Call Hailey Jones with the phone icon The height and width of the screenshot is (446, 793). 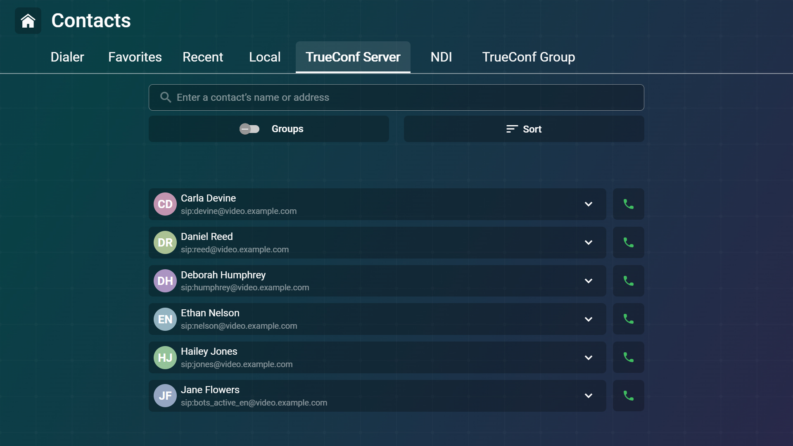coord(628,357)
